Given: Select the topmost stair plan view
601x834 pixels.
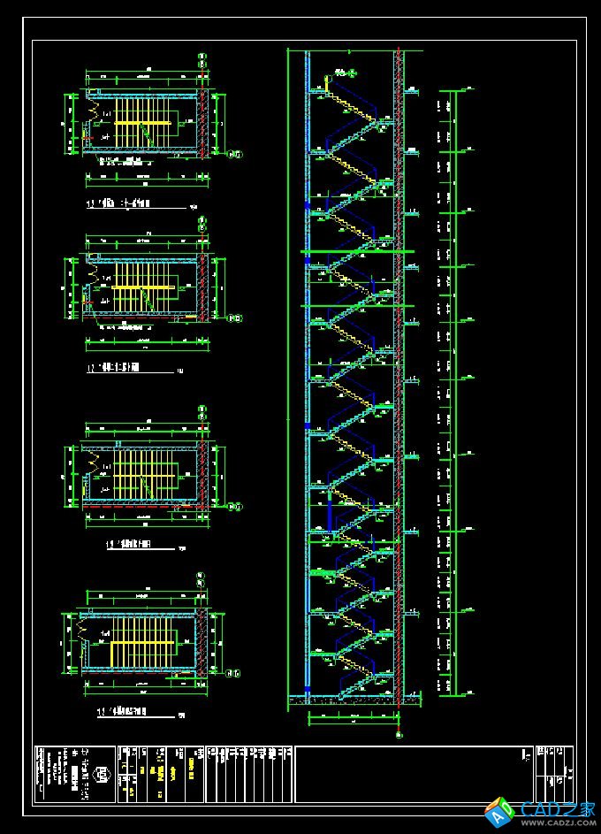Looking at the screenshot, I should pos(141,123).
